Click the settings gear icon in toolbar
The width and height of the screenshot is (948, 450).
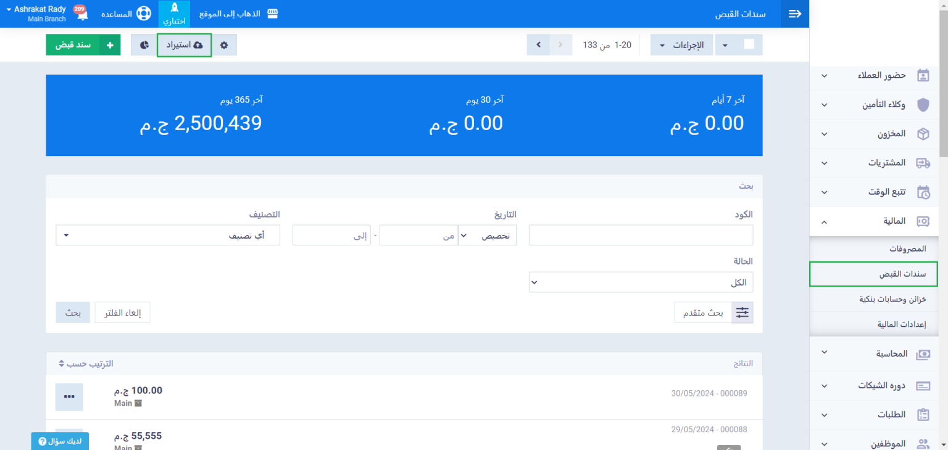coord(224,45)
